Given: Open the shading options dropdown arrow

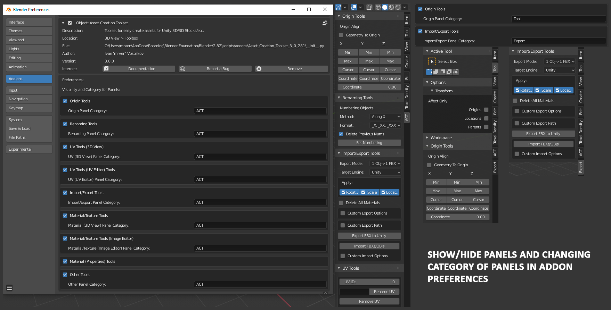Looking at the screenshot, I should pos(405,7).
